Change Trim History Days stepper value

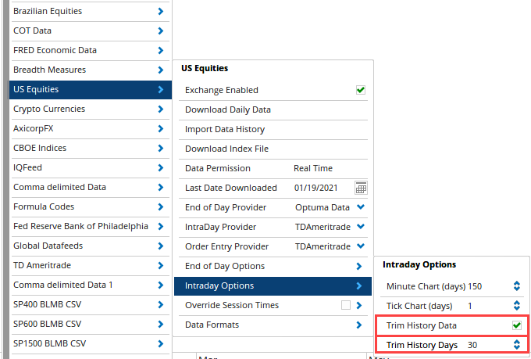coord(516,345)
